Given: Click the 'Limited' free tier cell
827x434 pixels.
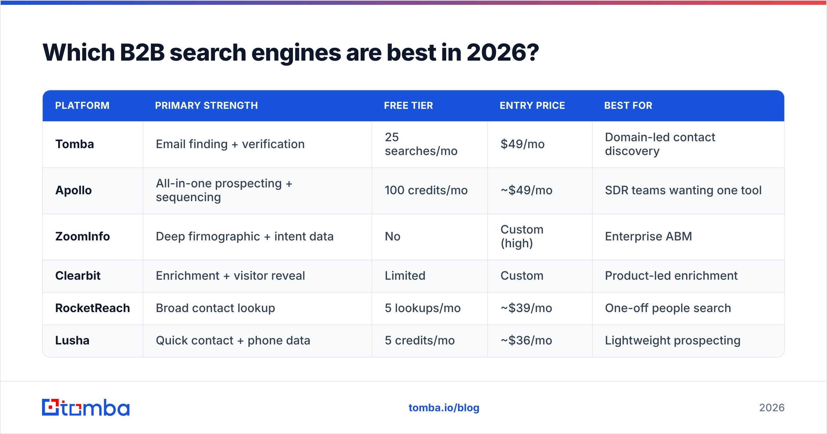Looking at the screenshot, I should tap(430, 276).
